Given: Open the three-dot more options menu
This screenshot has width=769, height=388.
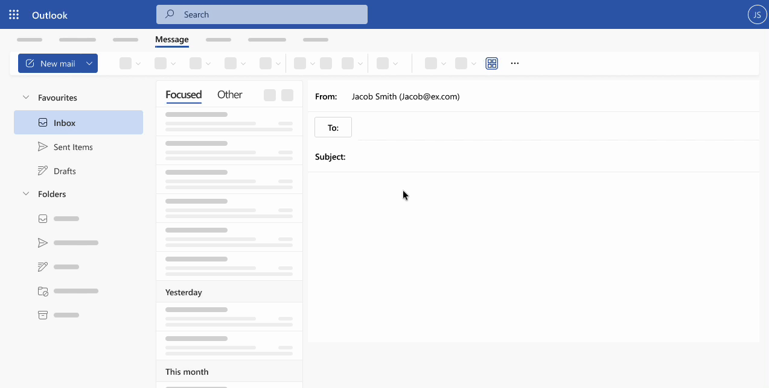Looking at the screenshot, I should [x=515, y=63].
